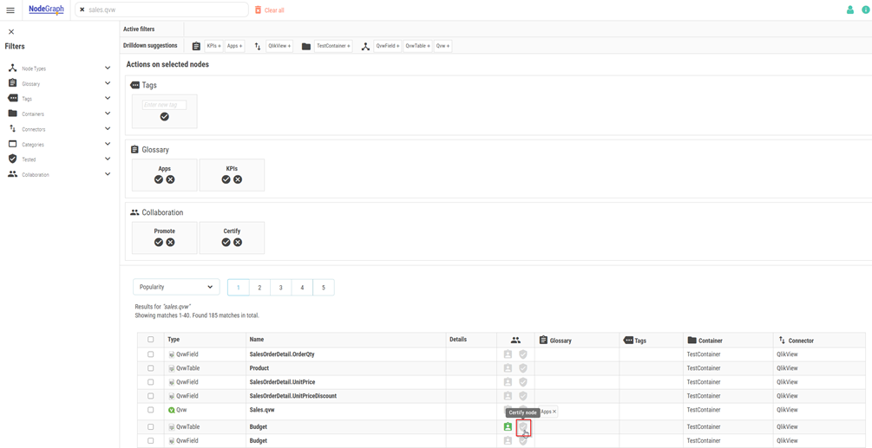Add QvwField drilldown suggestion
Image resolution: width=872 pixels, height=448 pixels.
coord(388,46)
